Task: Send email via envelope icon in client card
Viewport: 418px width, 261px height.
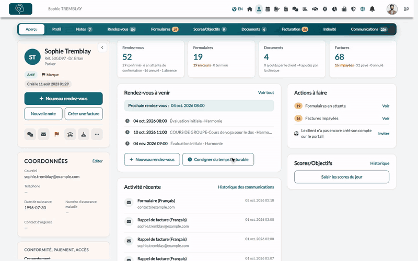Action: (x=43, y=134)
